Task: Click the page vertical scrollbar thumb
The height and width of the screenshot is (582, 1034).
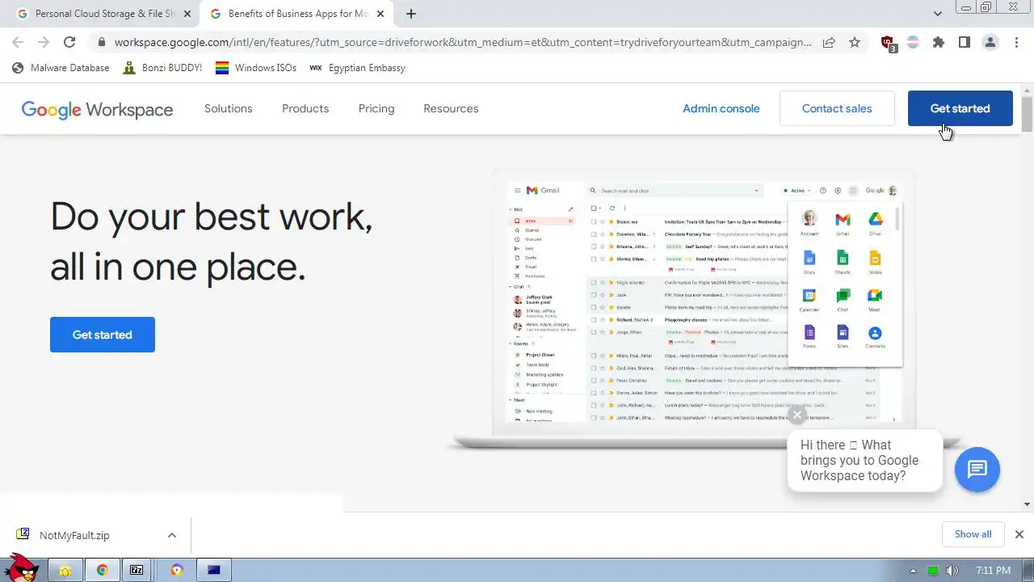Action: coord(1027,114)
